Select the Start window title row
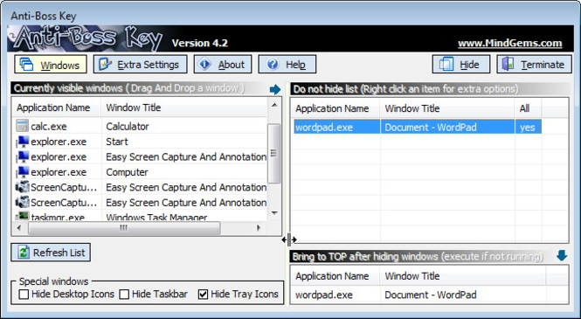This screenshot has width=581, height=319. [x=117, y=142]
